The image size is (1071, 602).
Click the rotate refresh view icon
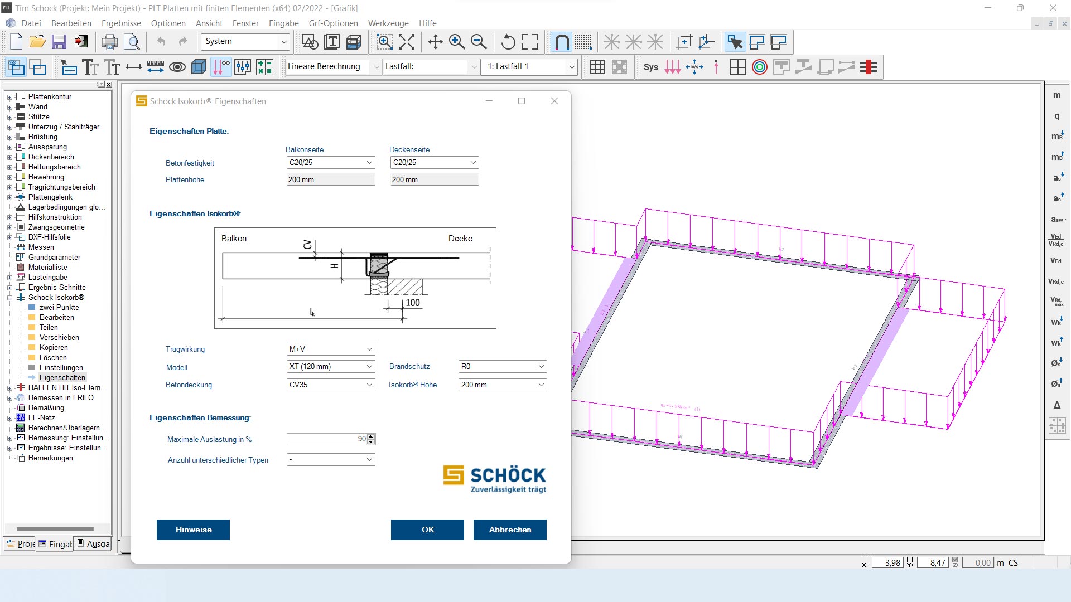click(508, 42)
